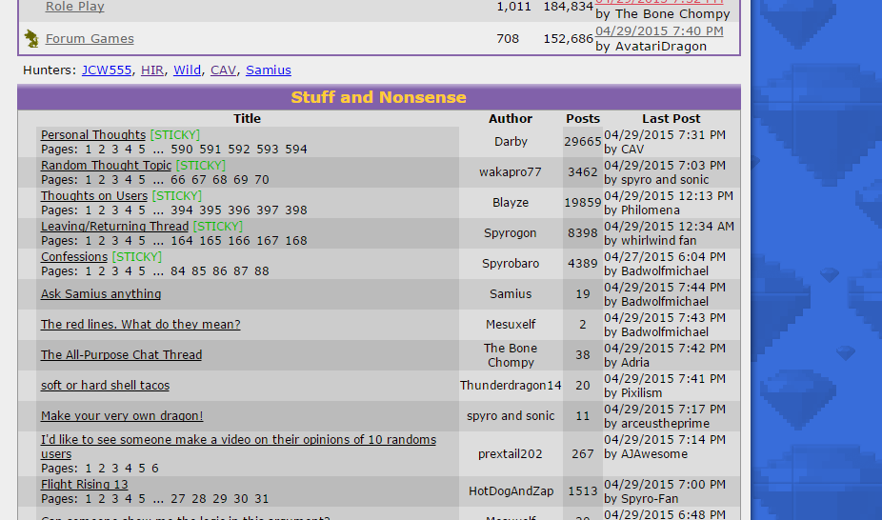This screenshot has height=520, width=882.
Task: Select last post text by Spyro-Fan
Action: pyautogui.click(x=641, y=499)
